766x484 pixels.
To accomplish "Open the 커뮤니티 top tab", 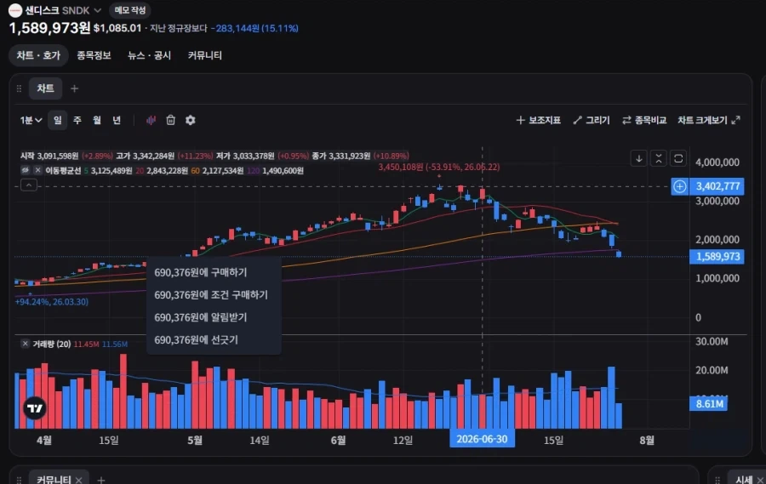I will pos(204,55).
